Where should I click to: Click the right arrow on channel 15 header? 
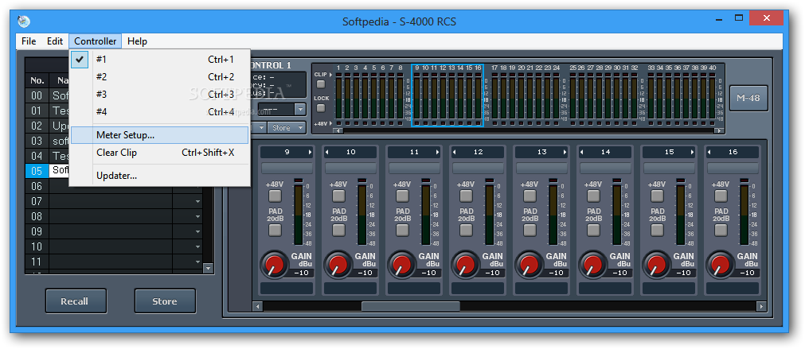692,152
